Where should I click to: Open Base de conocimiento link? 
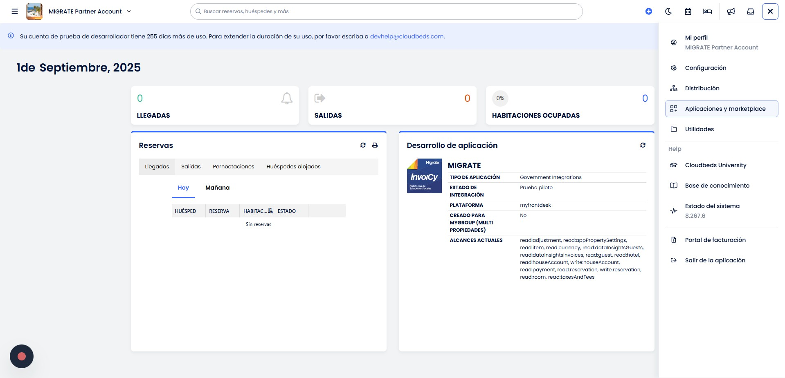(722, 186)
